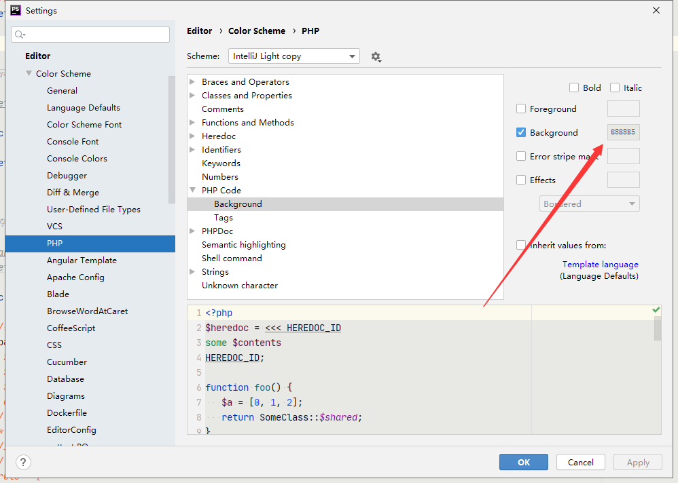Screen dimensions: 678x483
Task: Close the Settings dialog
Action: point(656,10)
